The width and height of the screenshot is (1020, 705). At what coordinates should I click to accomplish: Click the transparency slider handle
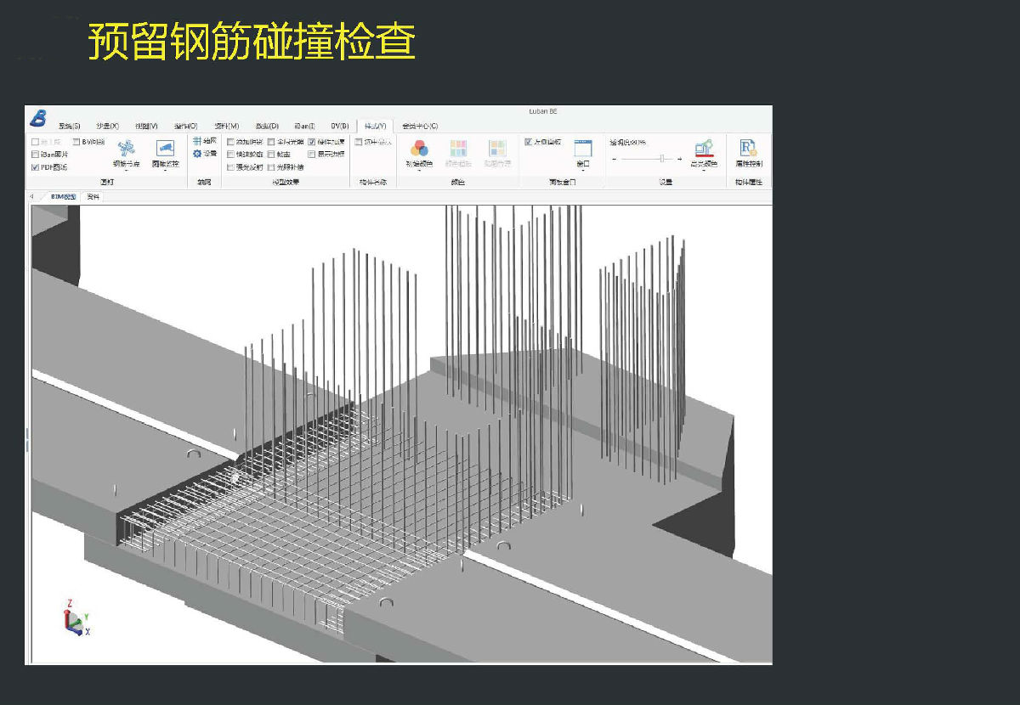[662, 159]
